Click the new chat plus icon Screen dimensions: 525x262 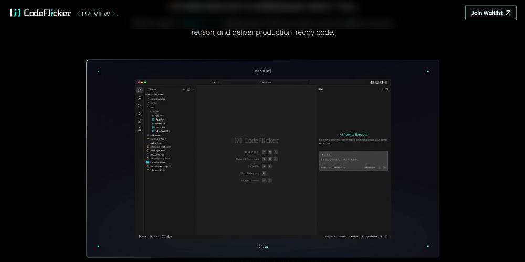[382, 89]
